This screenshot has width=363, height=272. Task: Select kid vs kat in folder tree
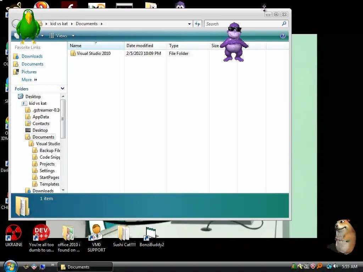coord(38,103)
